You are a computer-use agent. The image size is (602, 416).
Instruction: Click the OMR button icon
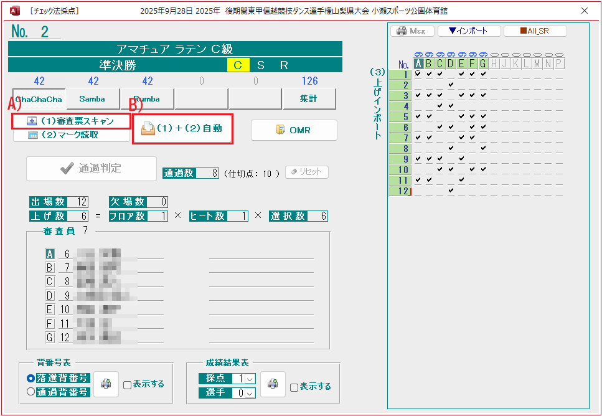point(281,130)
